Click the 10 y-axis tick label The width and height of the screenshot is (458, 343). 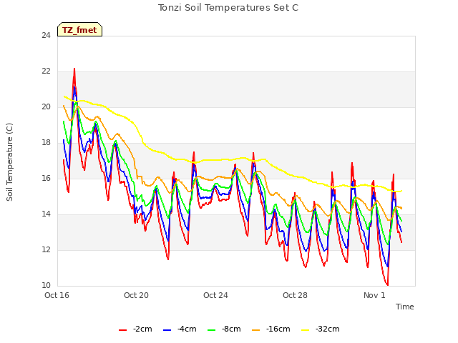tap(46, 286)
